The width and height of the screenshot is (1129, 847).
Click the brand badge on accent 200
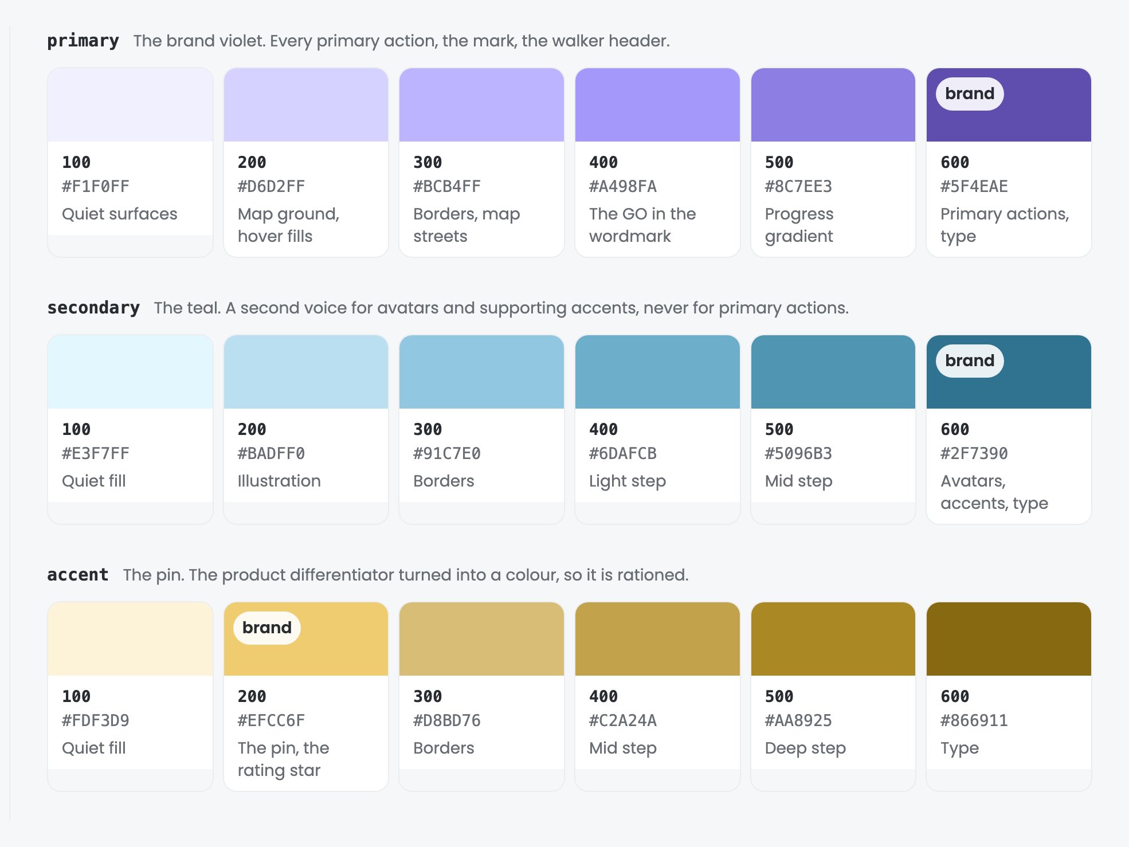(x=267, y=628)
